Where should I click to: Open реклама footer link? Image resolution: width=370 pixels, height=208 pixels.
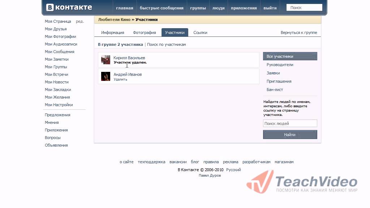231,162
